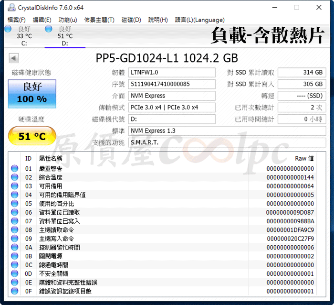Click the firmware field LTNFW1.0
The width and height of the screenshot is (334, 305).
click(172, 73)
